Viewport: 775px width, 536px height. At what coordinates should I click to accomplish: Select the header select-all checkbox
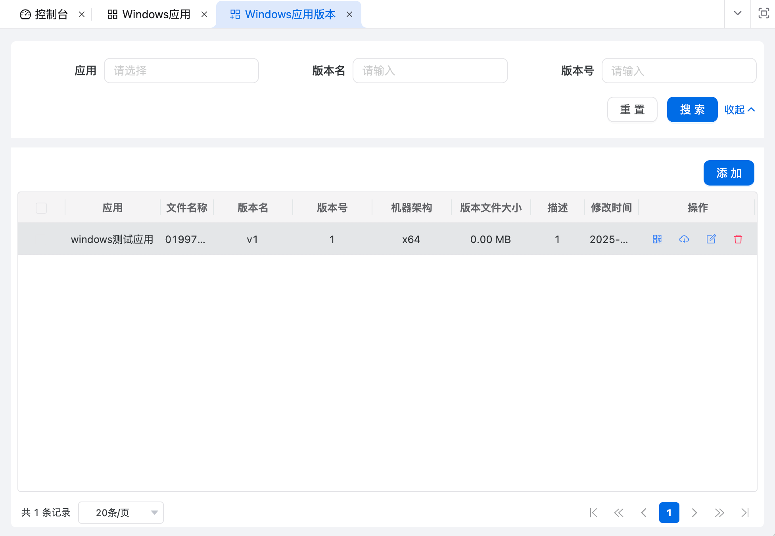(x=41, y=208)
